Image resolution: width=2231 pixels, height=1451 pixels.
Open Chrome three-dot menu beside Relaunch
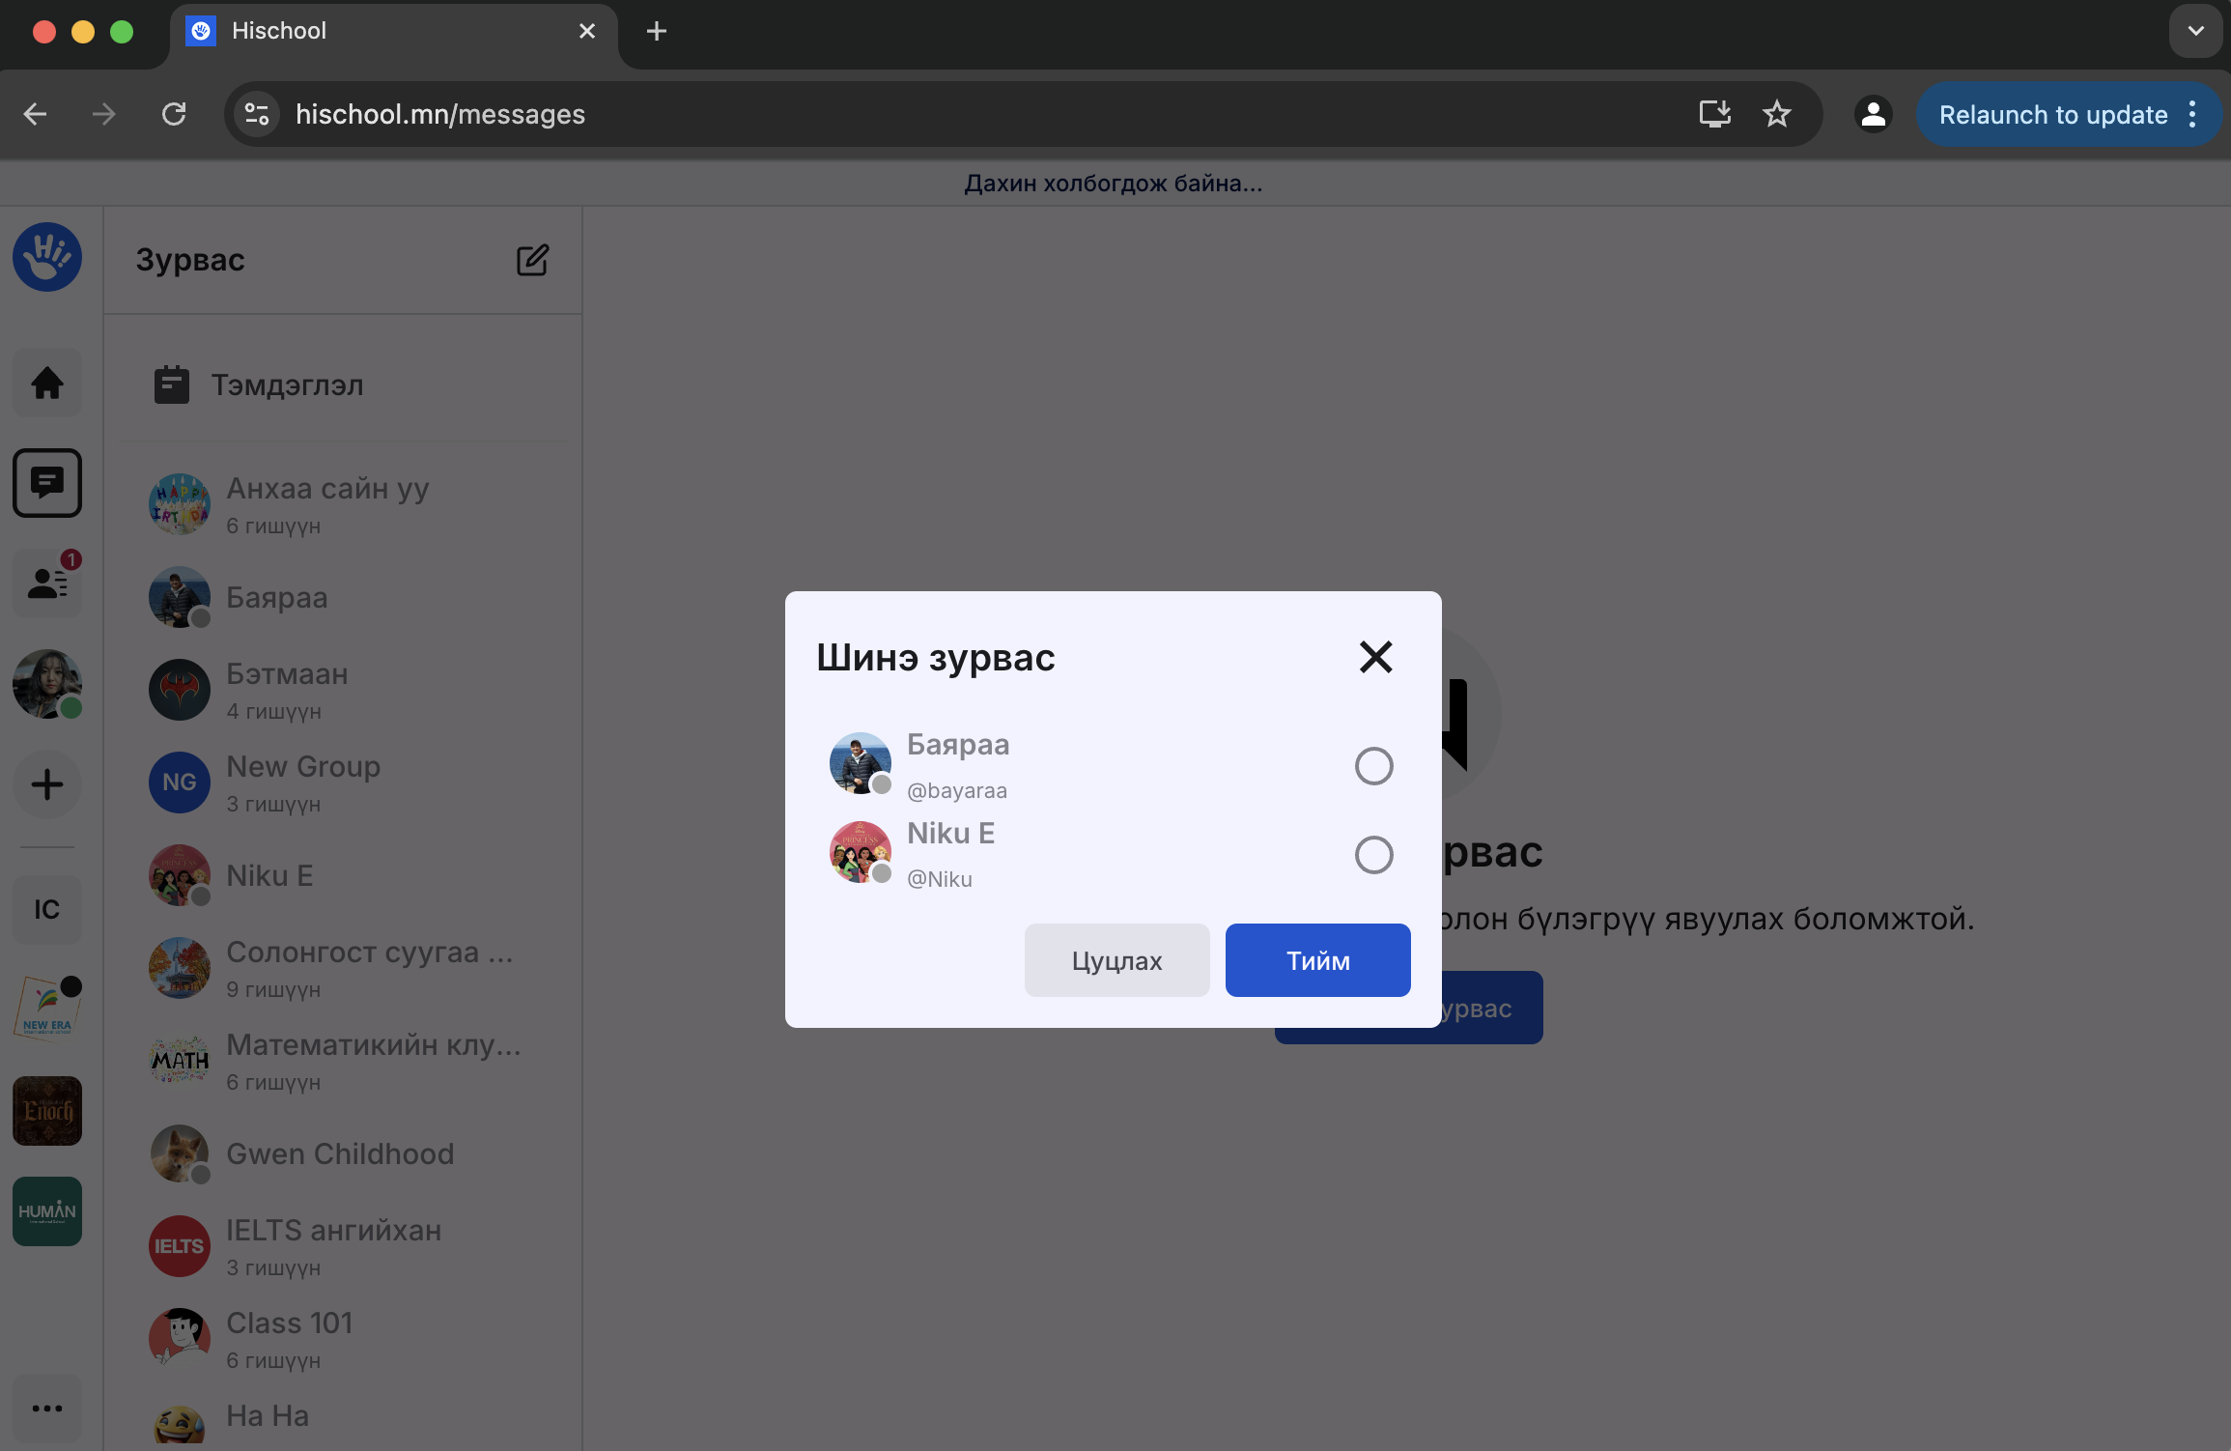(x=2192, y=114)
